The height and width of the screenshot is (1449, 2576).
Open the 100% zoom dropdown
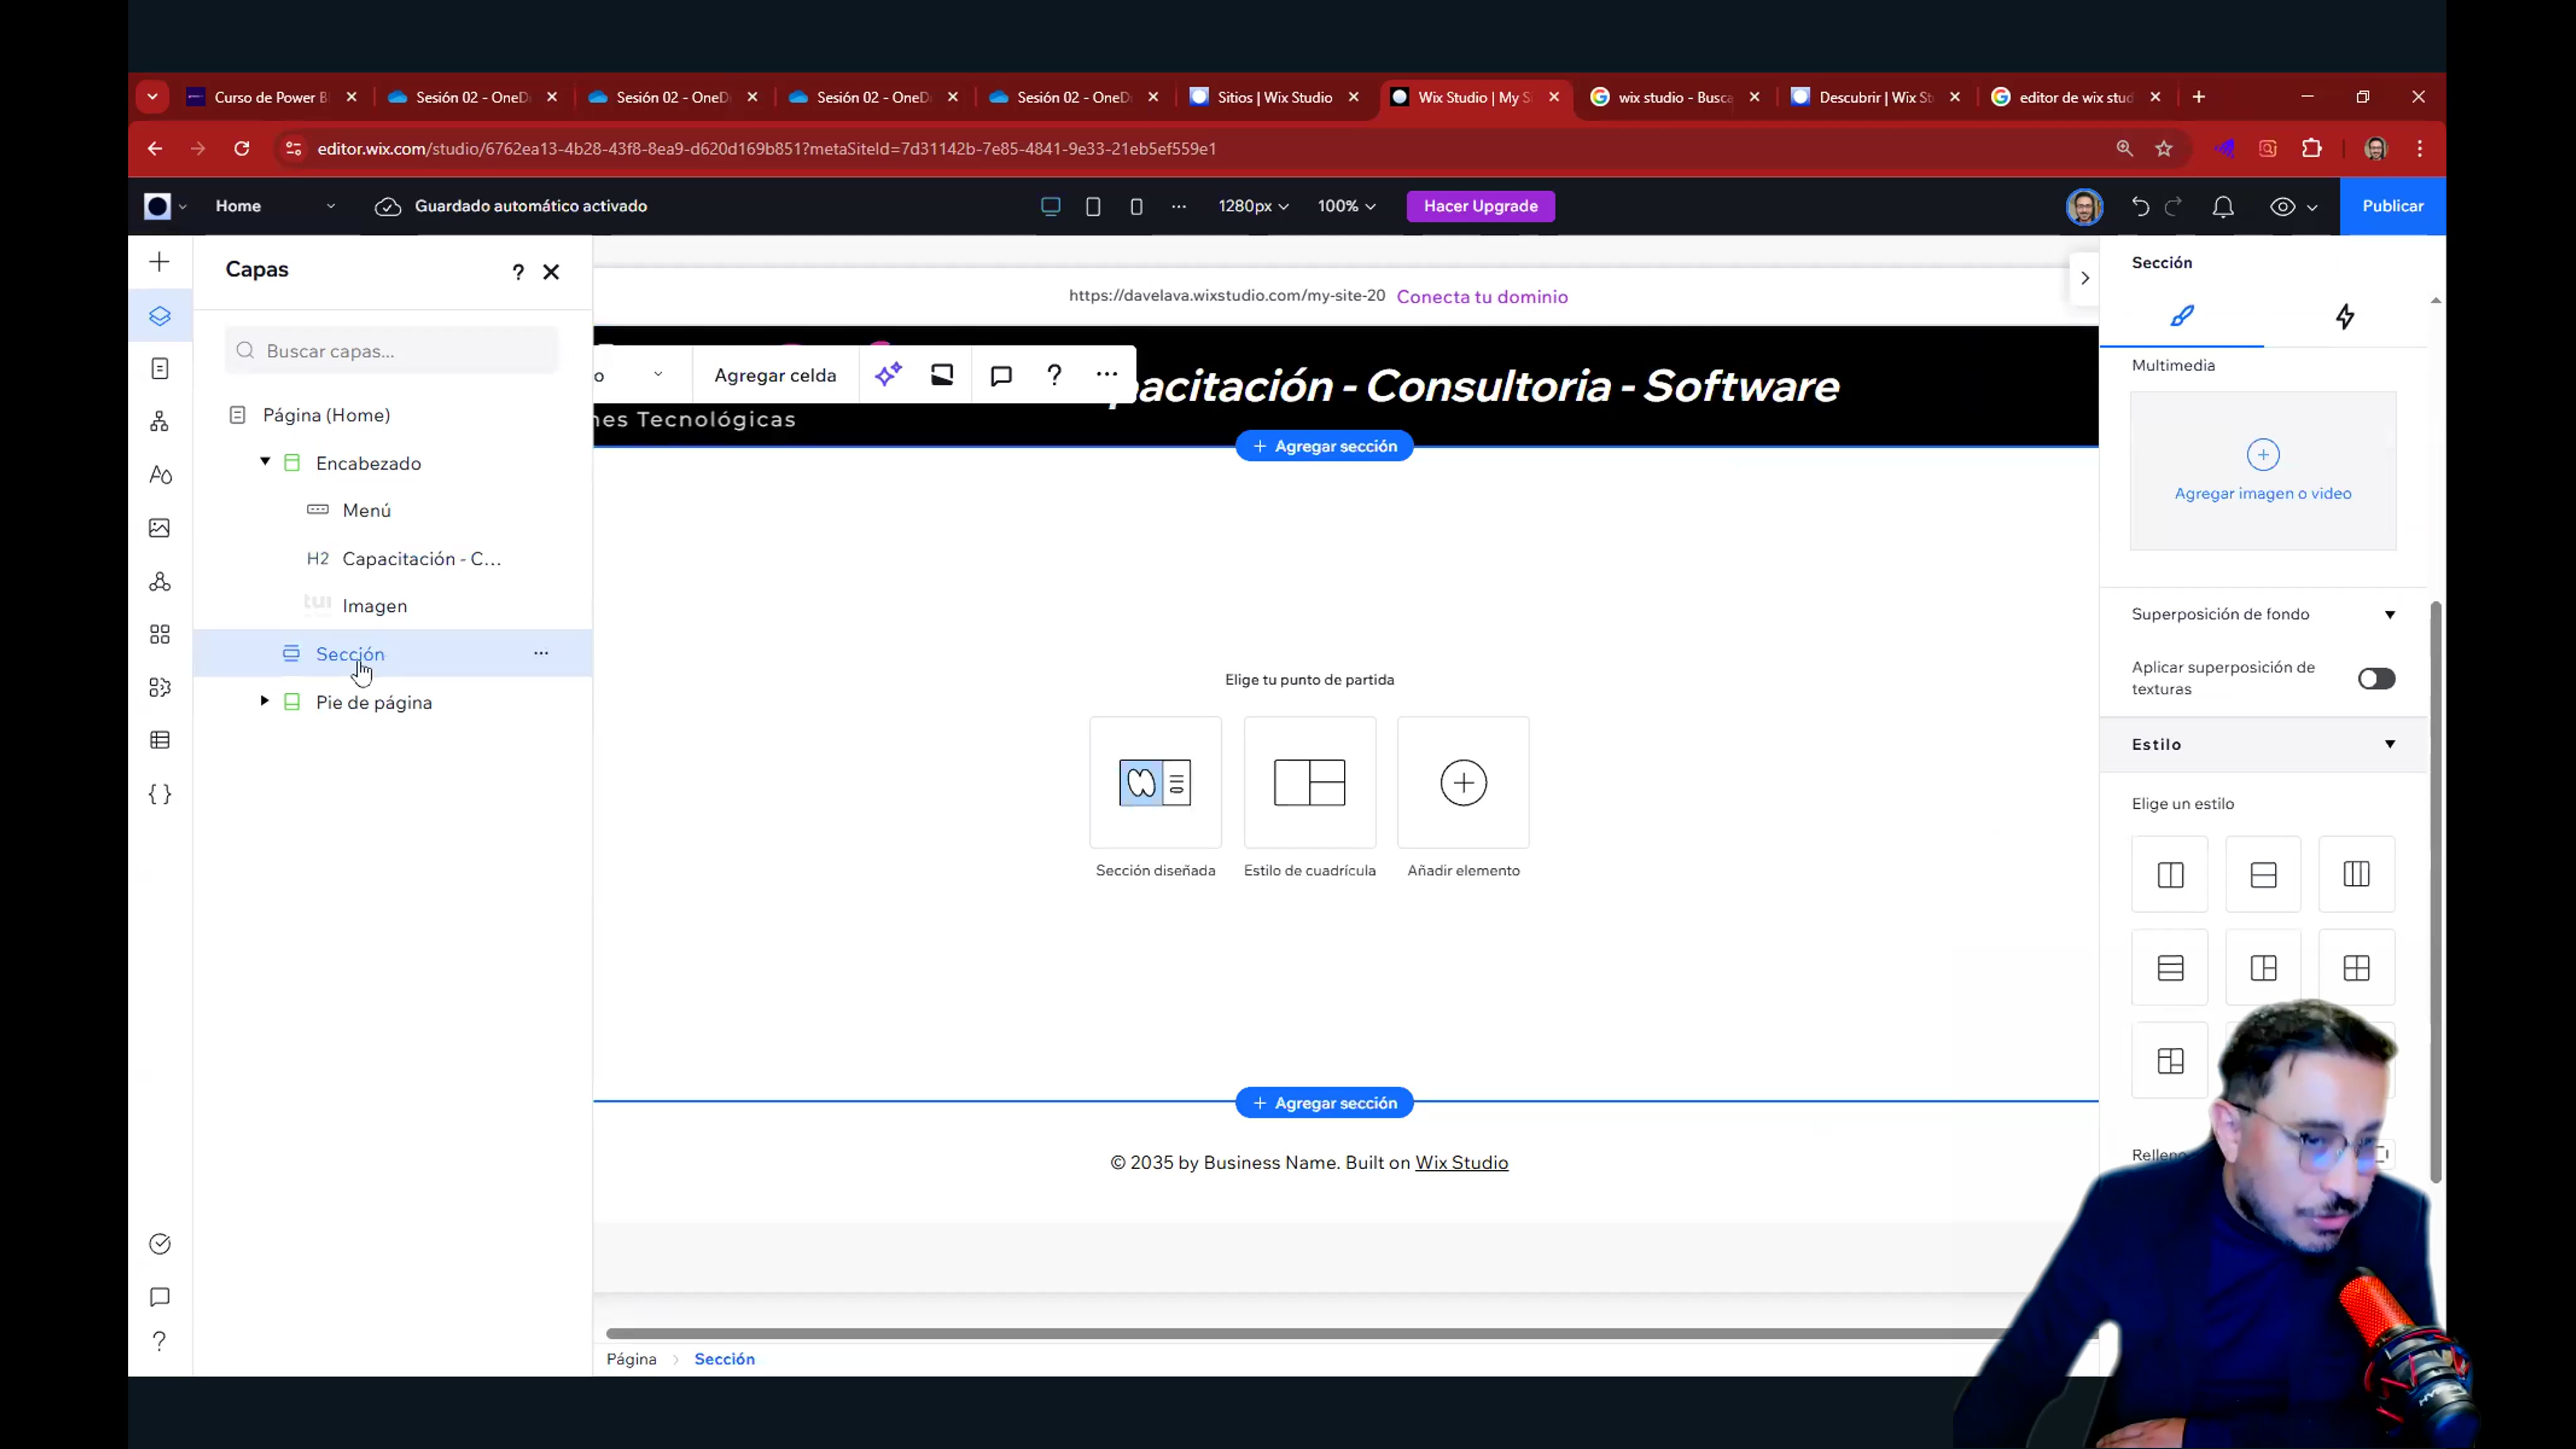1347,206
